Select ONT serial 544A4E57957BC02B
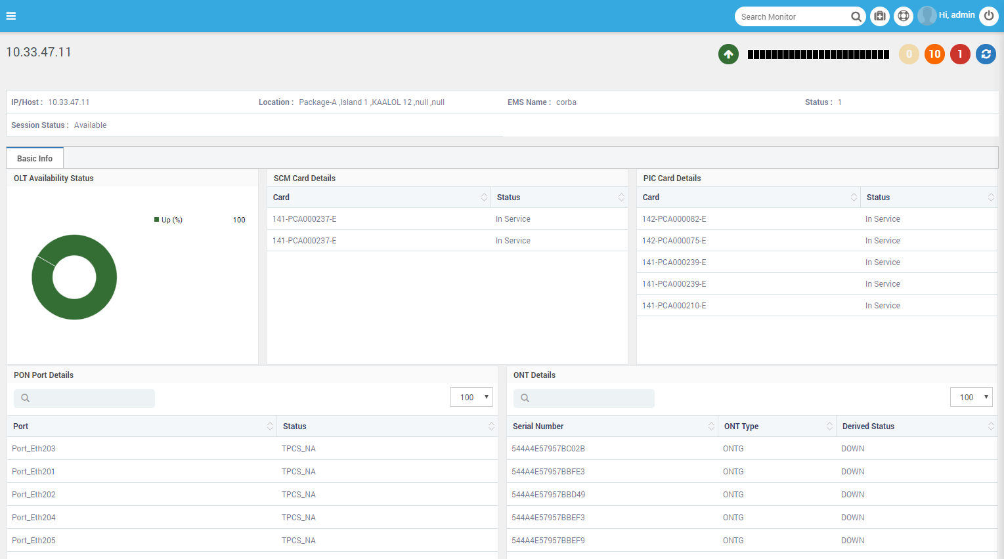Screen dimensions: 1004x559 coord(752,449)
